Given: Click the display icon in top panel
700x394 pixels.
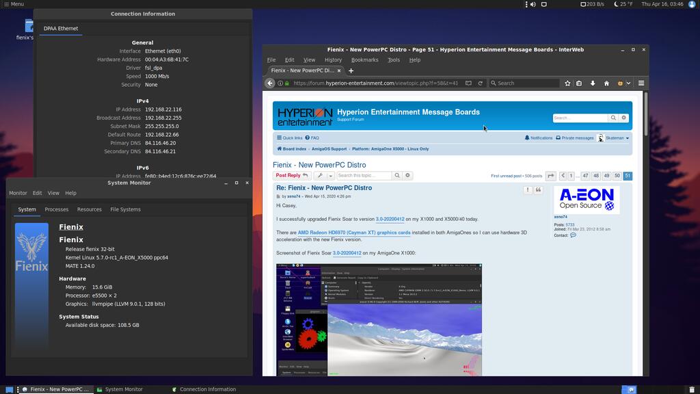Looking at the screenshot, I should tap(543, 4).
